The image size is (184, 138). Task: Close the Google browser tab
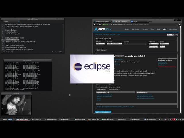(x=147, y=22)
